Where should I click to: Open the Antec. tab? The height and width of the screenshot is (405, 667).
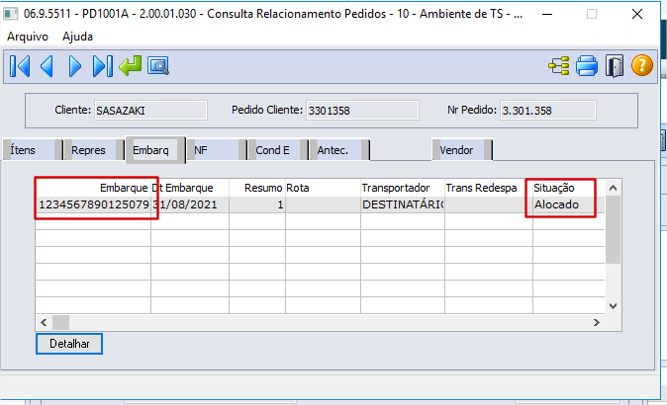tap(339, 150)
